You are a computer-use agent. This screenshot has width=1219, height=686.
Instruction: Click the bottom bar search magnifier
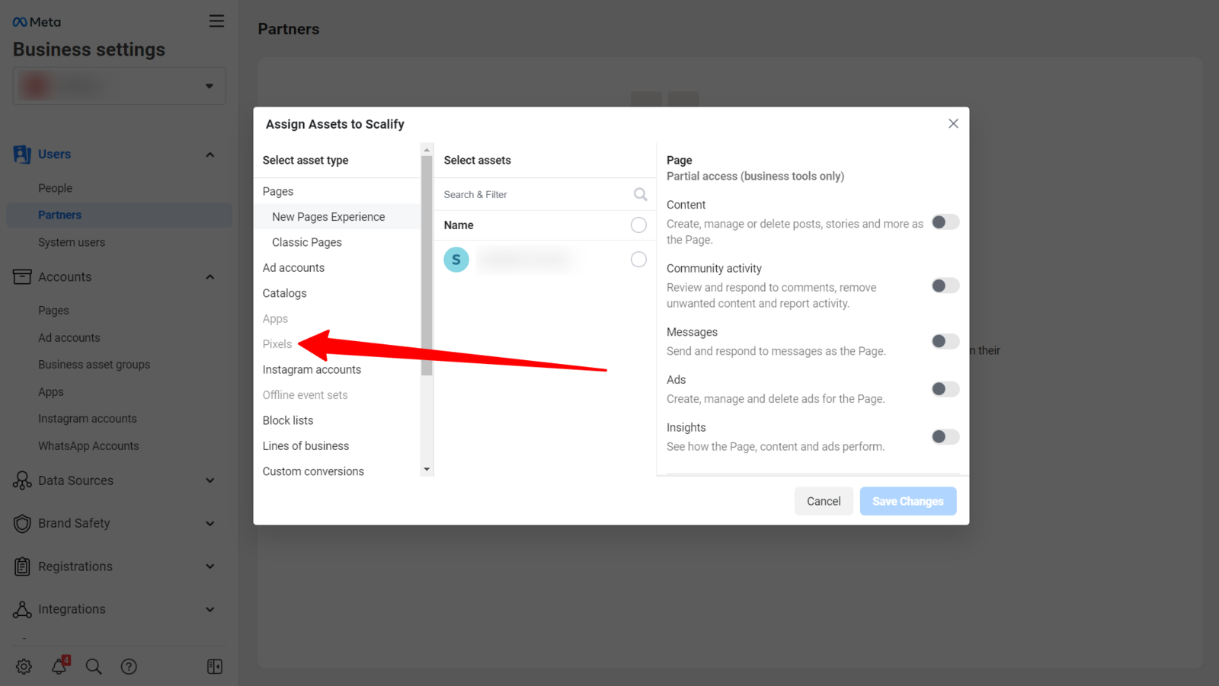pyautogui.click(x=94, y=666)
